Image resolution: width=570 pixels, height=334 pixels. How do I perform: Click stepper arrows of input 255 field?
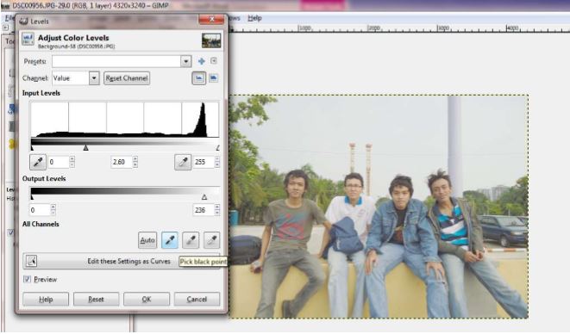217,162
